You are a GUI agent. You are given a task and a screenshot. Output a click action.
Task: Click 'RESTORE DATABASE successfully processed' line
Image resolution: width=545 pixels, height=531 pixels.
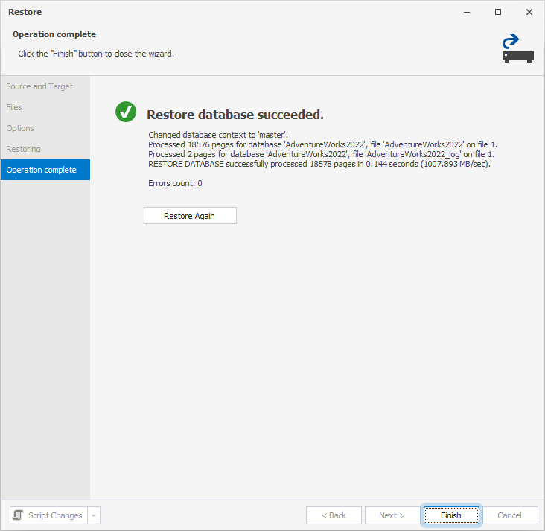click(x=319, y=164)
